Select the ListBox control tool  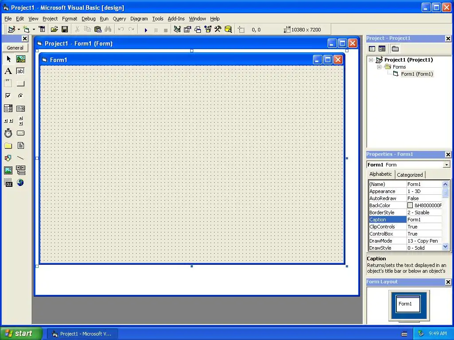pyautogui.click(x=20, y=108)
